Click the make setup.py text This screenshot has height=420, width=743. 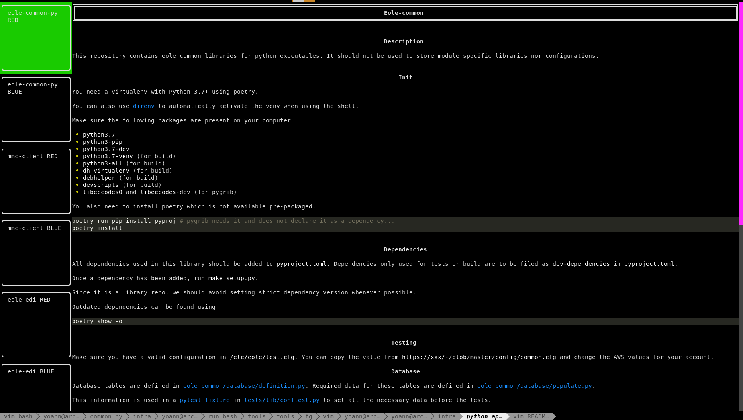231,278
